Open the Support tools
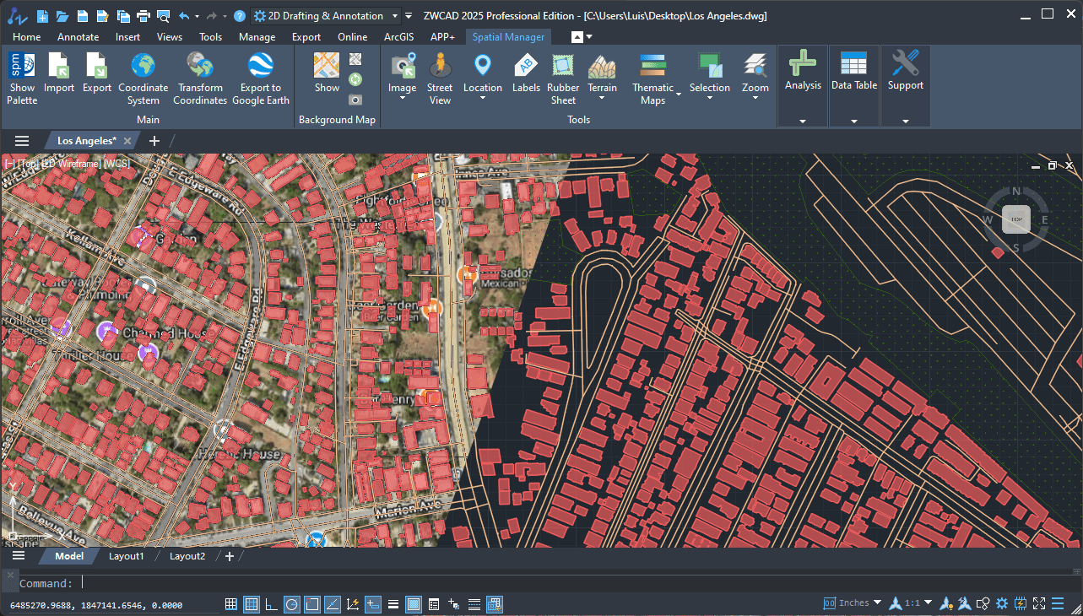This screenshot has width=1083, height=616. (906, 71)
